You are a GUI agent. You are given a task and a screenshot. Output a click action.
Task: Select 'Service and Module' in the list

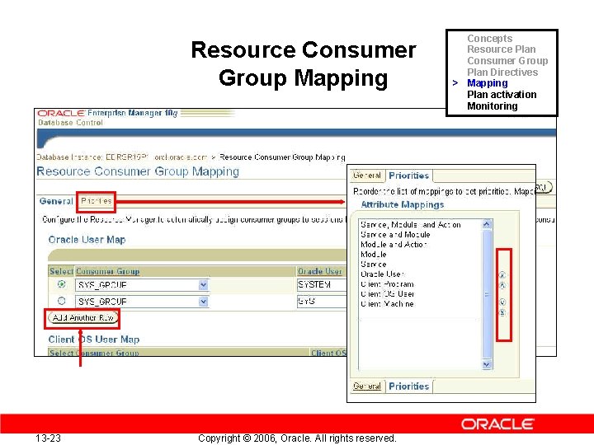395,235
